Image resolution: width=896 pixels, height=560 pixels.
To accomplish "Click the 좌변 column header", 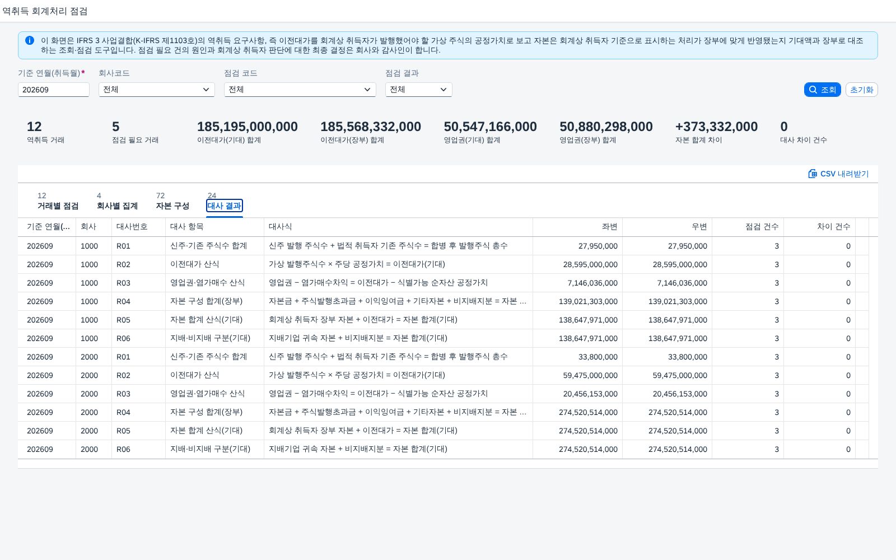I will [577, 227].
